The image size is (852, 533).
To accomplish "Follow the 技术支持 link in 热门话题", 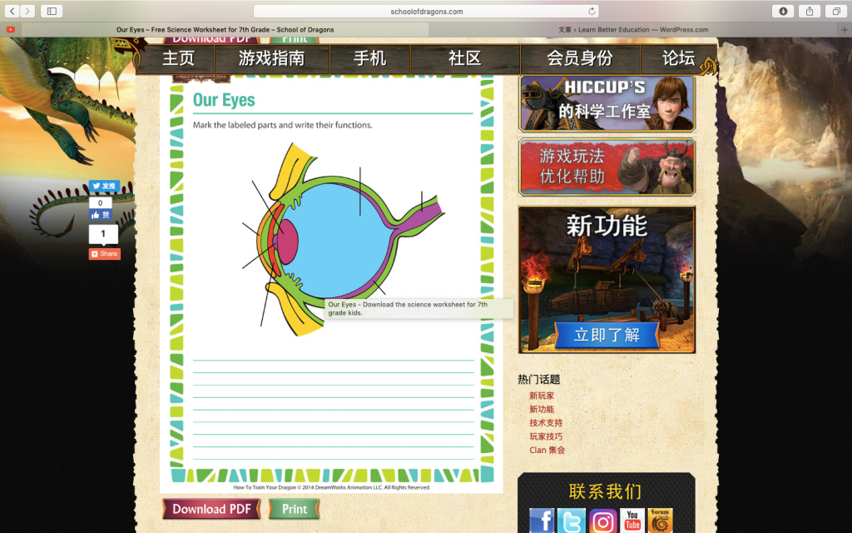I will click(546, 423).
